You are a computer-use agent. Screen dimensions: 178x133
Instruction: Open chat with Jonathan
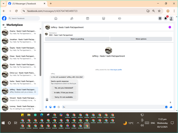coord(20,41)
